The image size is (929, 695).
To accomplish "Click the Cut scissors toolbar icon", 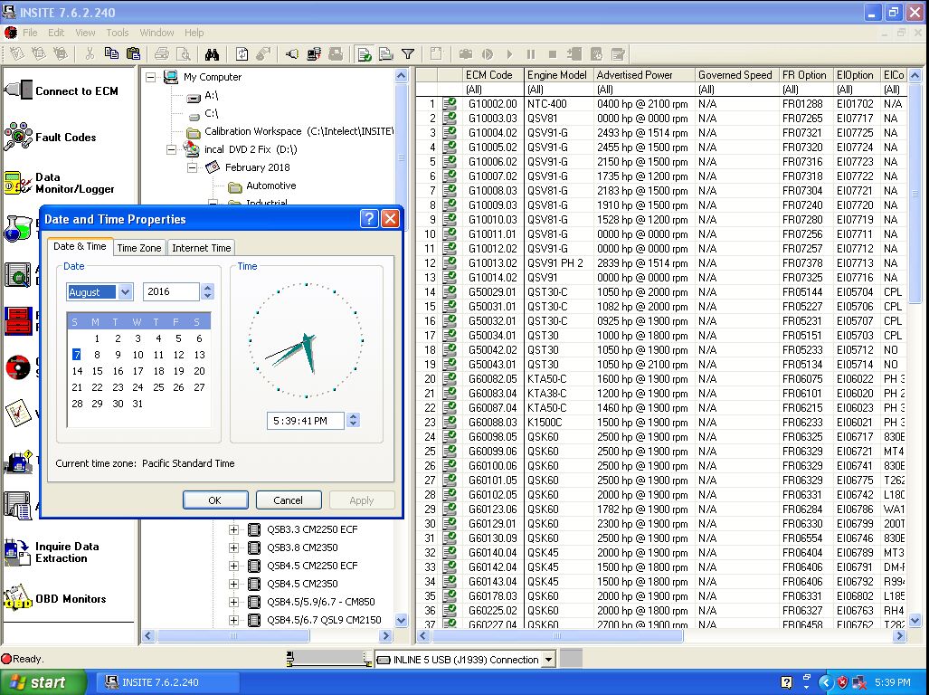I will point(90,54).
